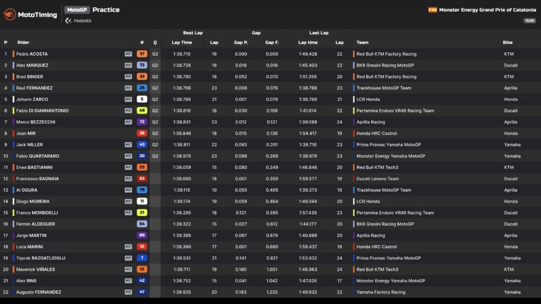Click the Q2 badge in Acosta's row

click(155, 54)
